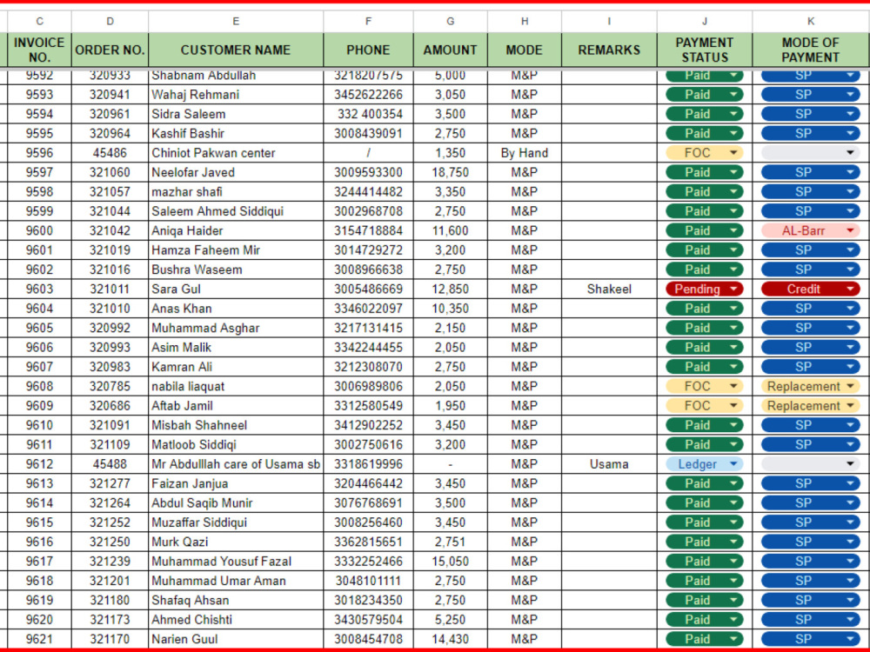Open the FOC status dropdown for nabila liaquat
This screenshot has height=652, width=870.
[704, 387]
